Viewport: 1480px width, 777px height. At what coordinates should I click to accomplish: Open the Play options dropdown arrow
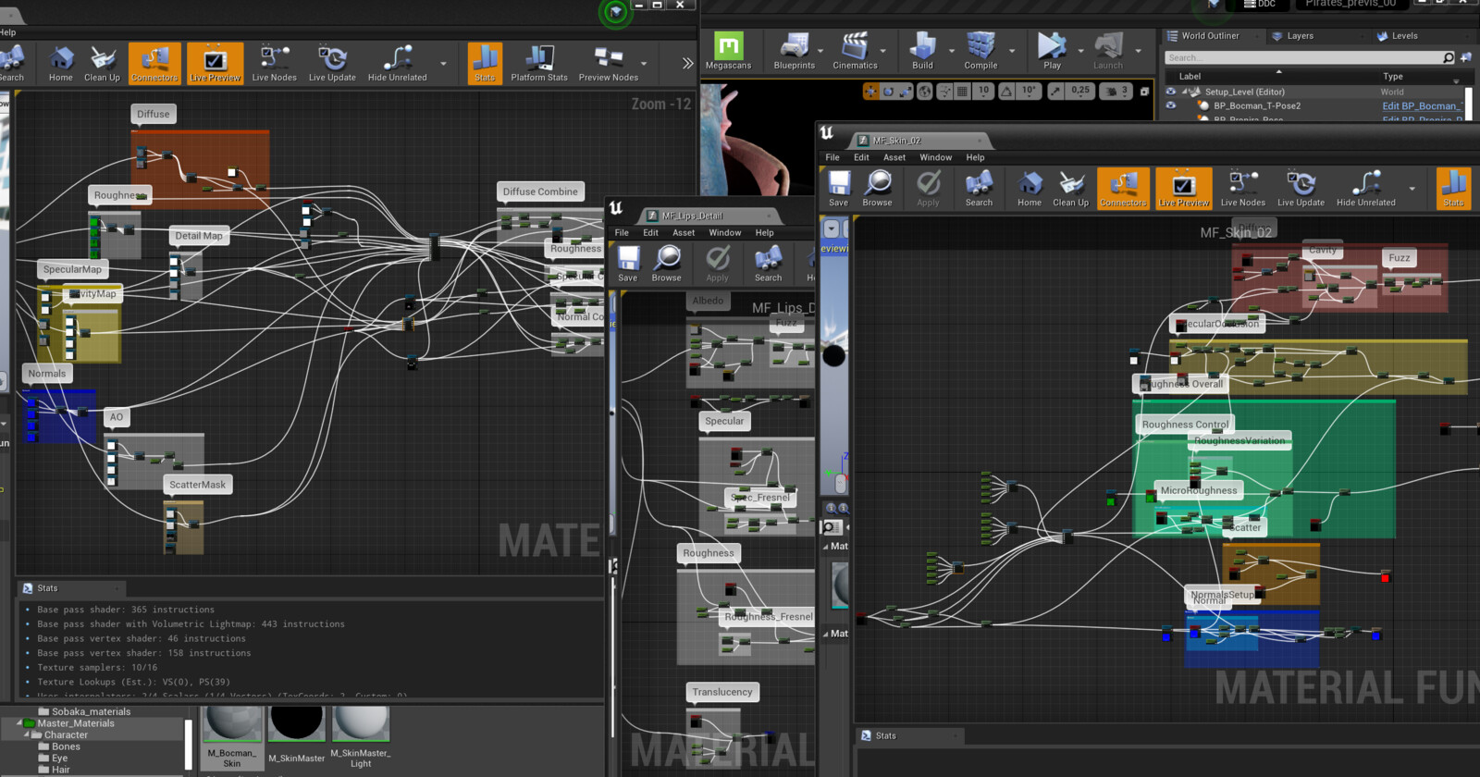(x=1079, y=52)
